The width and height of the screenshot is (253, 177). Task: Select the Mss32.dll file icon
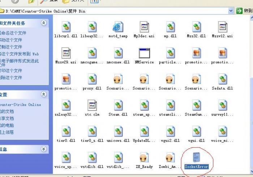point(197,27)
